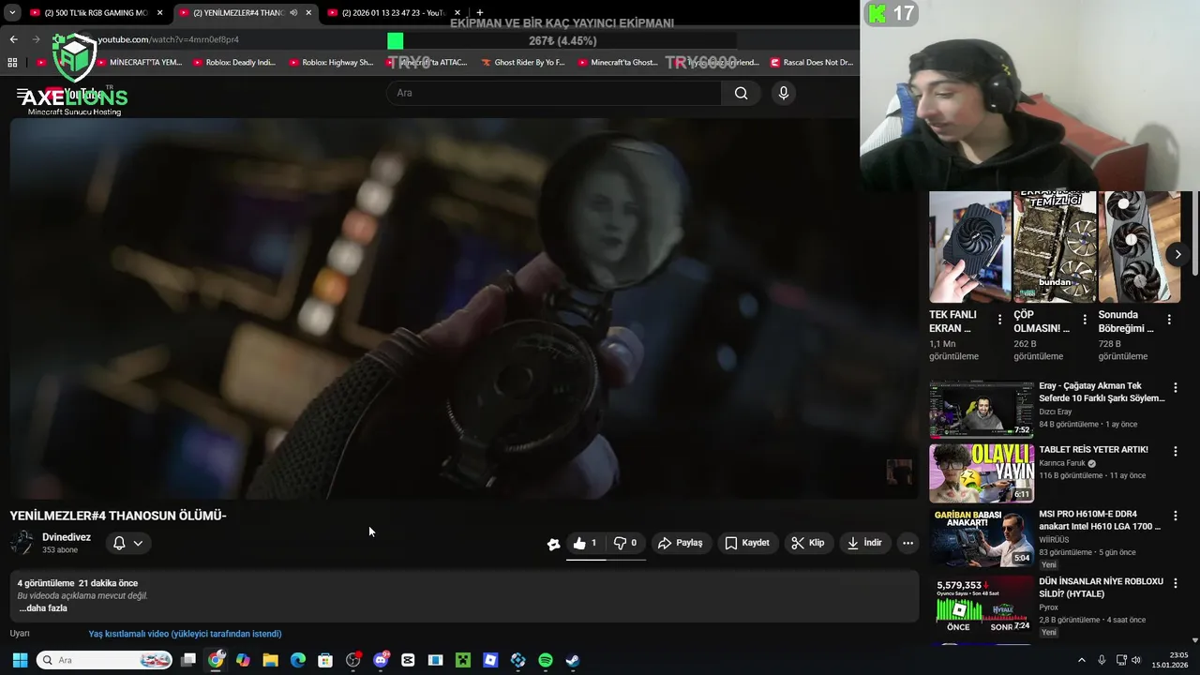Open ÇÖP OLMASIN! short thumbnail
The image size is (1200, 675).
[1055, 247]
